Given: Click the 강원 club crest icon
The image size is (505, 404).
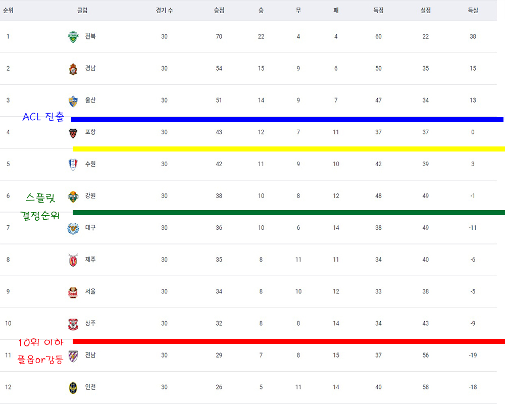Looking at the screenshot, I should 73,196.
